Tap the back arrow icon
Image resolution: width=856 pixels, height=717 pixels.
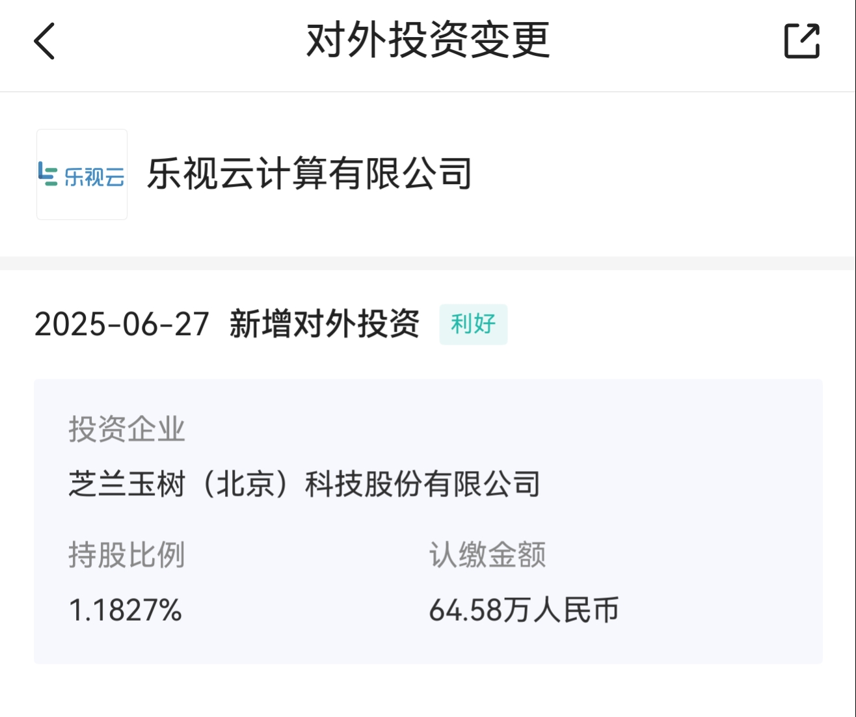(x=44, y=41)
